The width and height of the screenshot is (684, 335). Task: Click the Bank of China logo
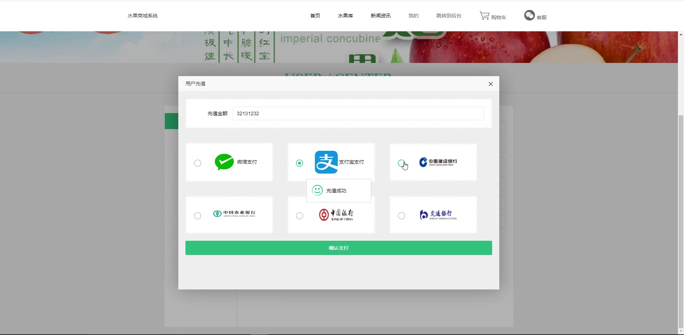(x=336, y=215)
